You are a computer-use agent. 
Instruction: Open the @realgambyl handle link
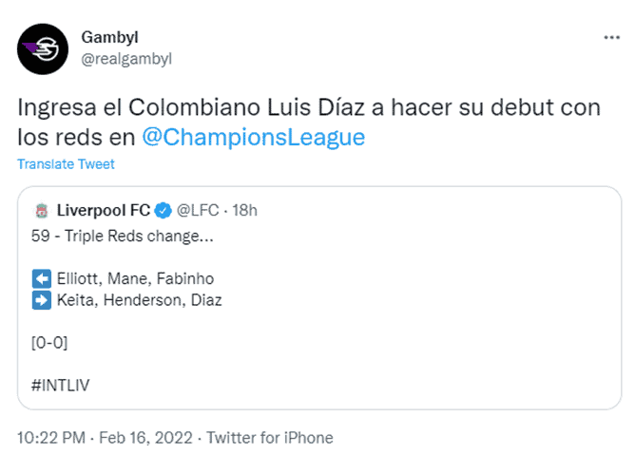[126, 59]
